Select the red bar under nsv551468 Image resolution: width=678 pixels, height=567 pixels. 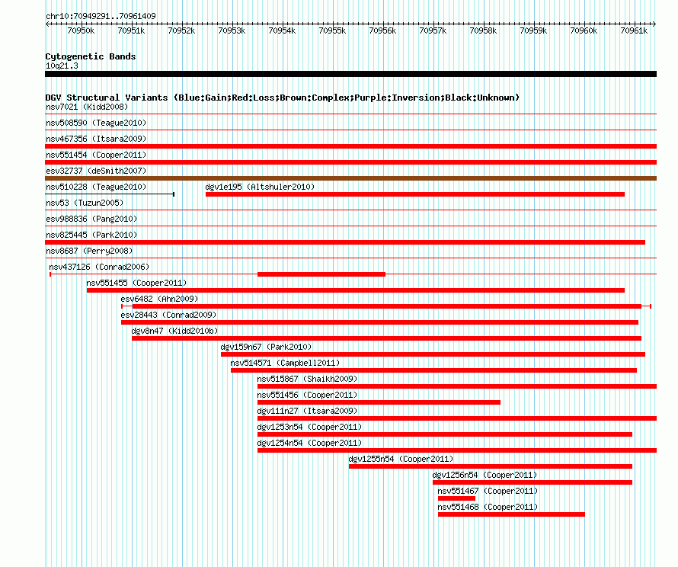click(511, 514)
